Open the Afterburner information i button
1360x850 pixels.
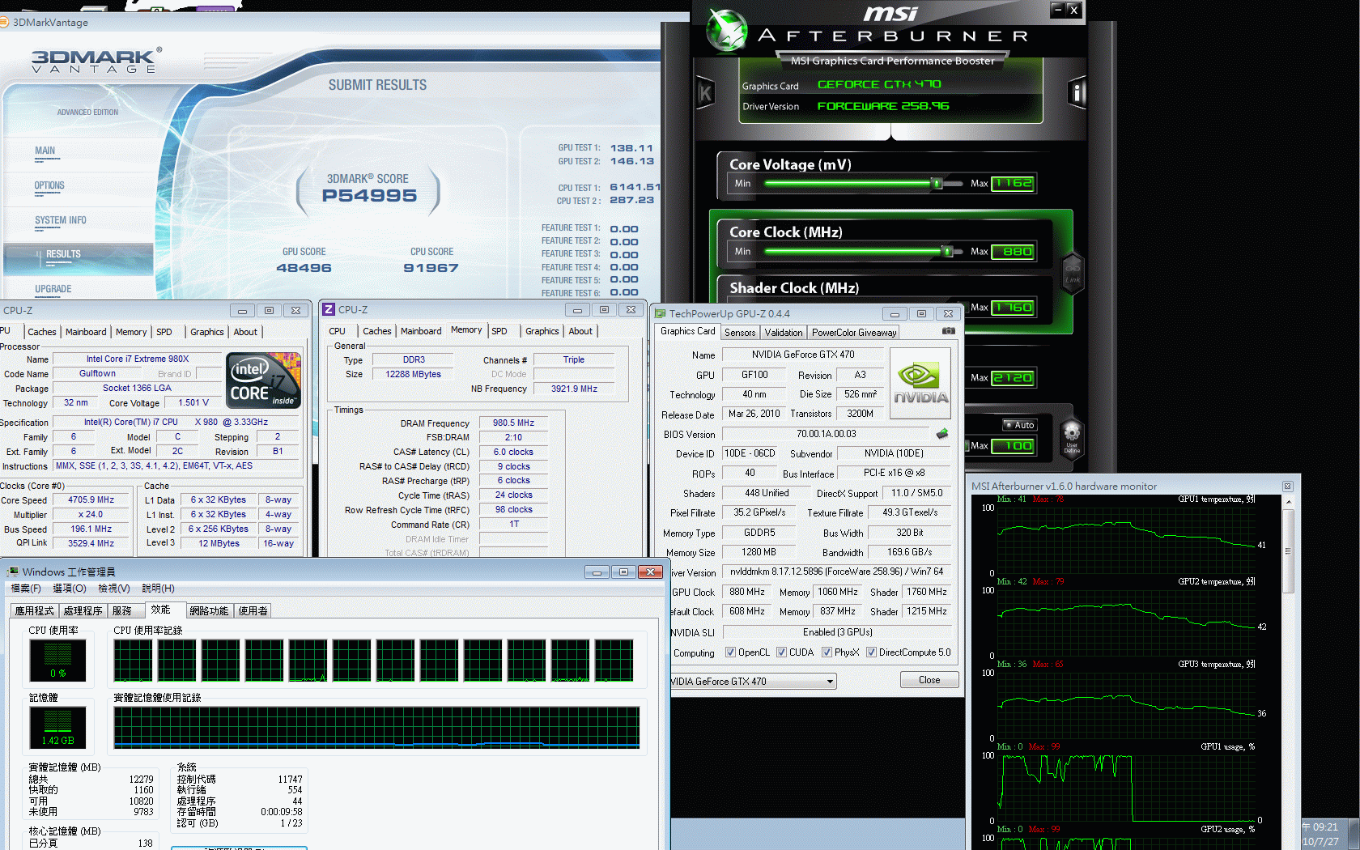coord(1077,93)
